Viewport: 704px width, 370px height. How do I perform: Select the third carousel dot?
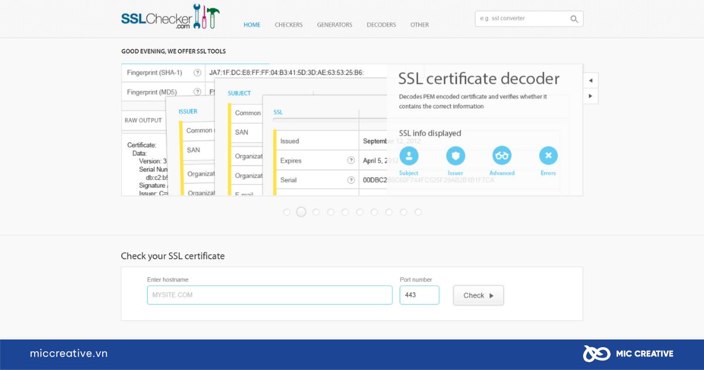(316, 212)
